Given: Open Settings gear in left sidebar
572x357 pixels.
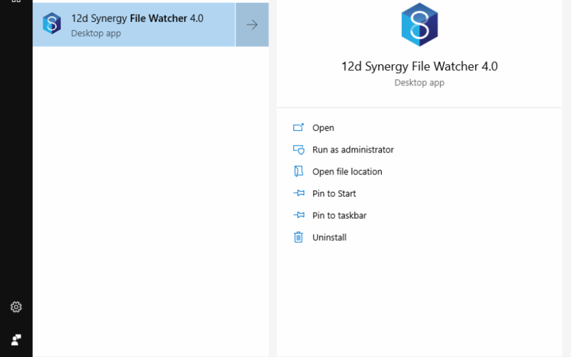Looking at the screenshot, I should 16,307.
